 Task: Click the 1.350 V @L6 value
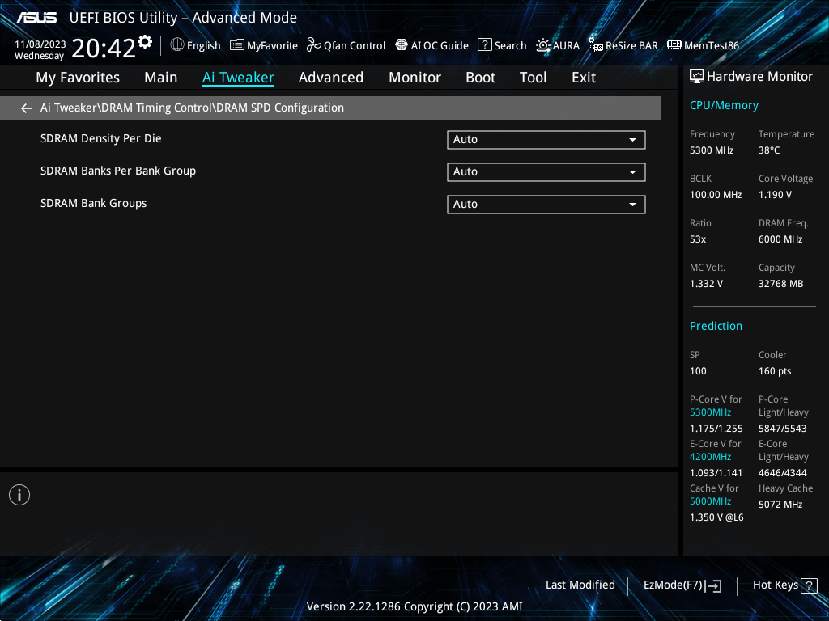pos(716,517)
